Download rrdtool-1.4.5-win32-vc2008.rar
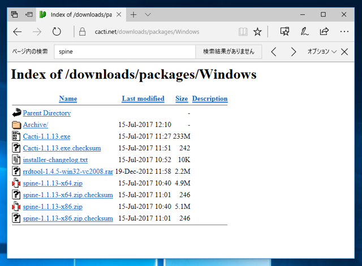 pos(68,171)
